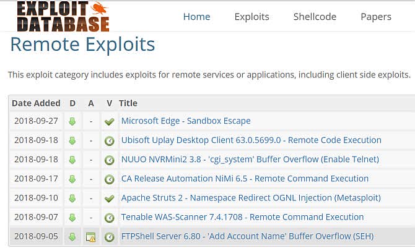
Task: Open Microsoft Edge - Sandbox Escape link
Action: [186, 121]
